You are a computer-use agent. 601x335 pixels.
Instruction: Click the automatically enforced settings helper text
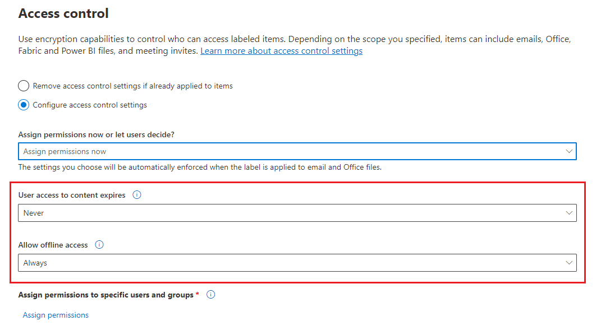(200, 167)
